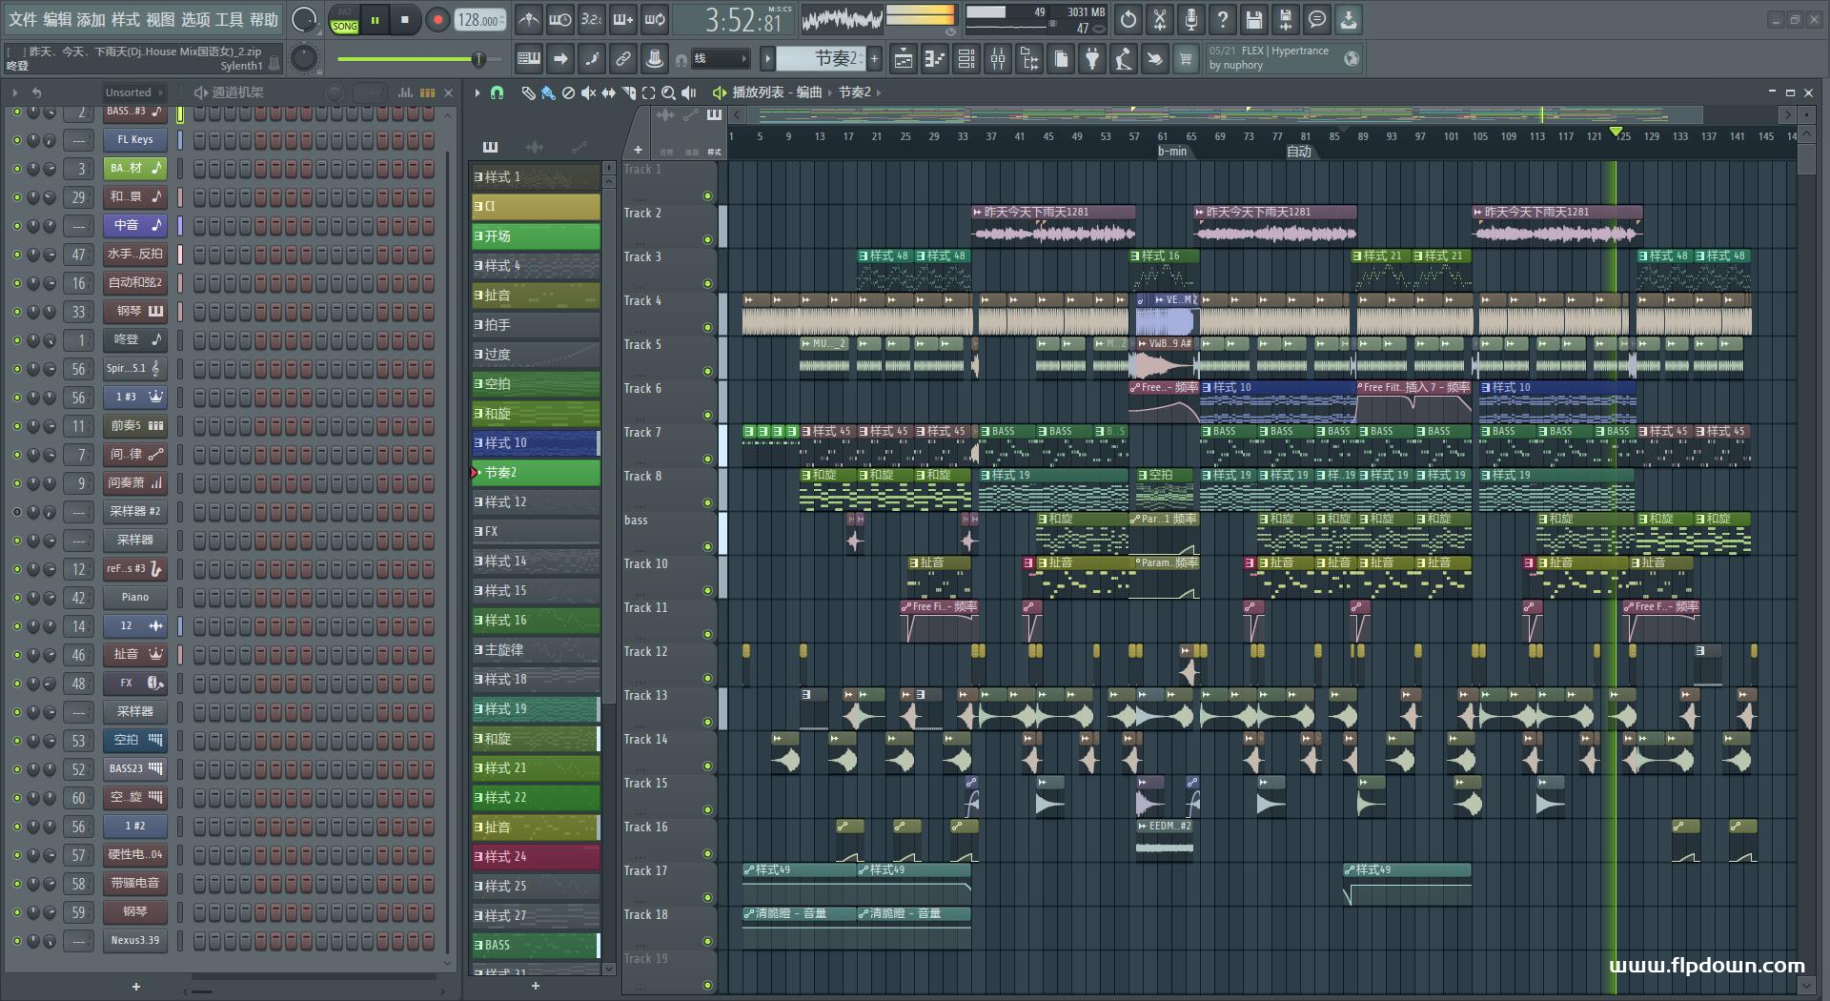Select the slip tool in playlist toolbar

pos(608,92)
